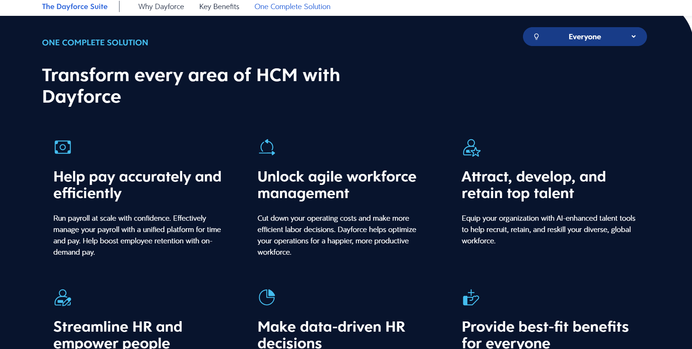The height and width of the screenshot is (349, 692).
Task: Click the benefits hand-with-plus icon
Action: [471, 298]
